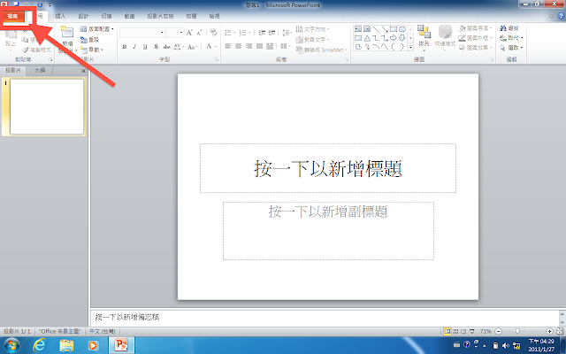
Task: Switch to the 投影片放映 (Slide Show) tab
Action: [160, 16]
